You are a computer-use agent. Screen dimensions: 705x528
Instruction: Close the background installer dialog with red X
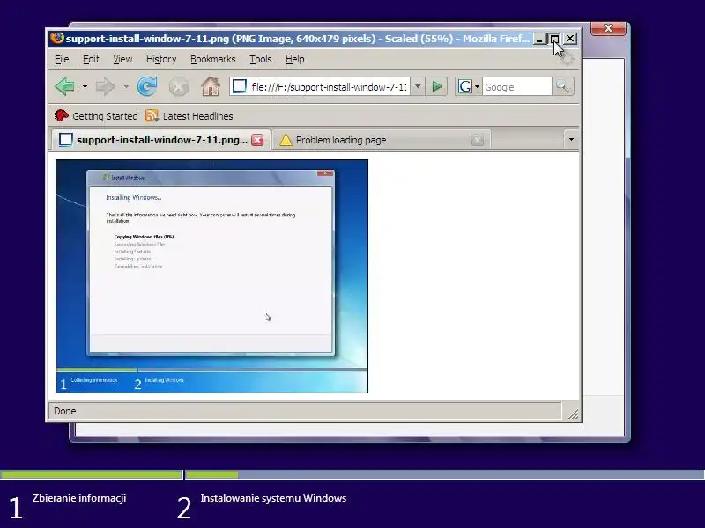tap(608, 28)
